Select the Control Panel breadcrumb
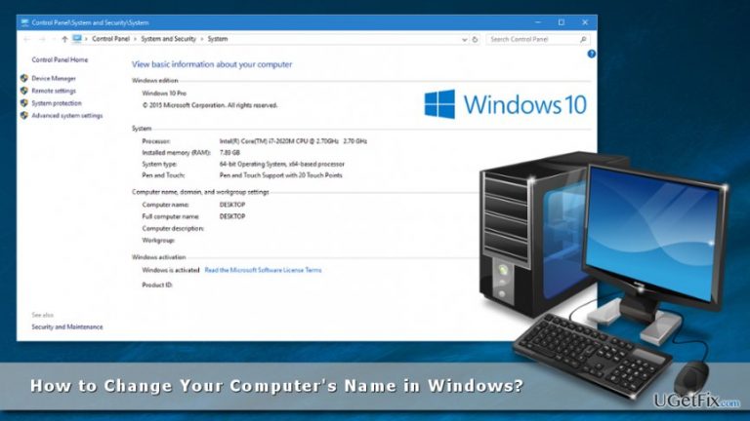The width and height of the screenshot is (750, 421). pyautogui.click(x=111, y=39)
